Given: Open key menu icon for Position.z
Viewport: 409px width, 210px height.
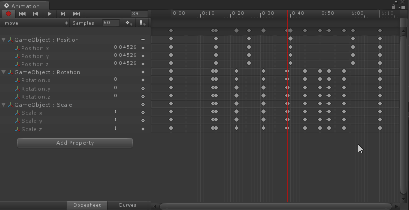Looking at the screenshot, I should click(143, 64).
